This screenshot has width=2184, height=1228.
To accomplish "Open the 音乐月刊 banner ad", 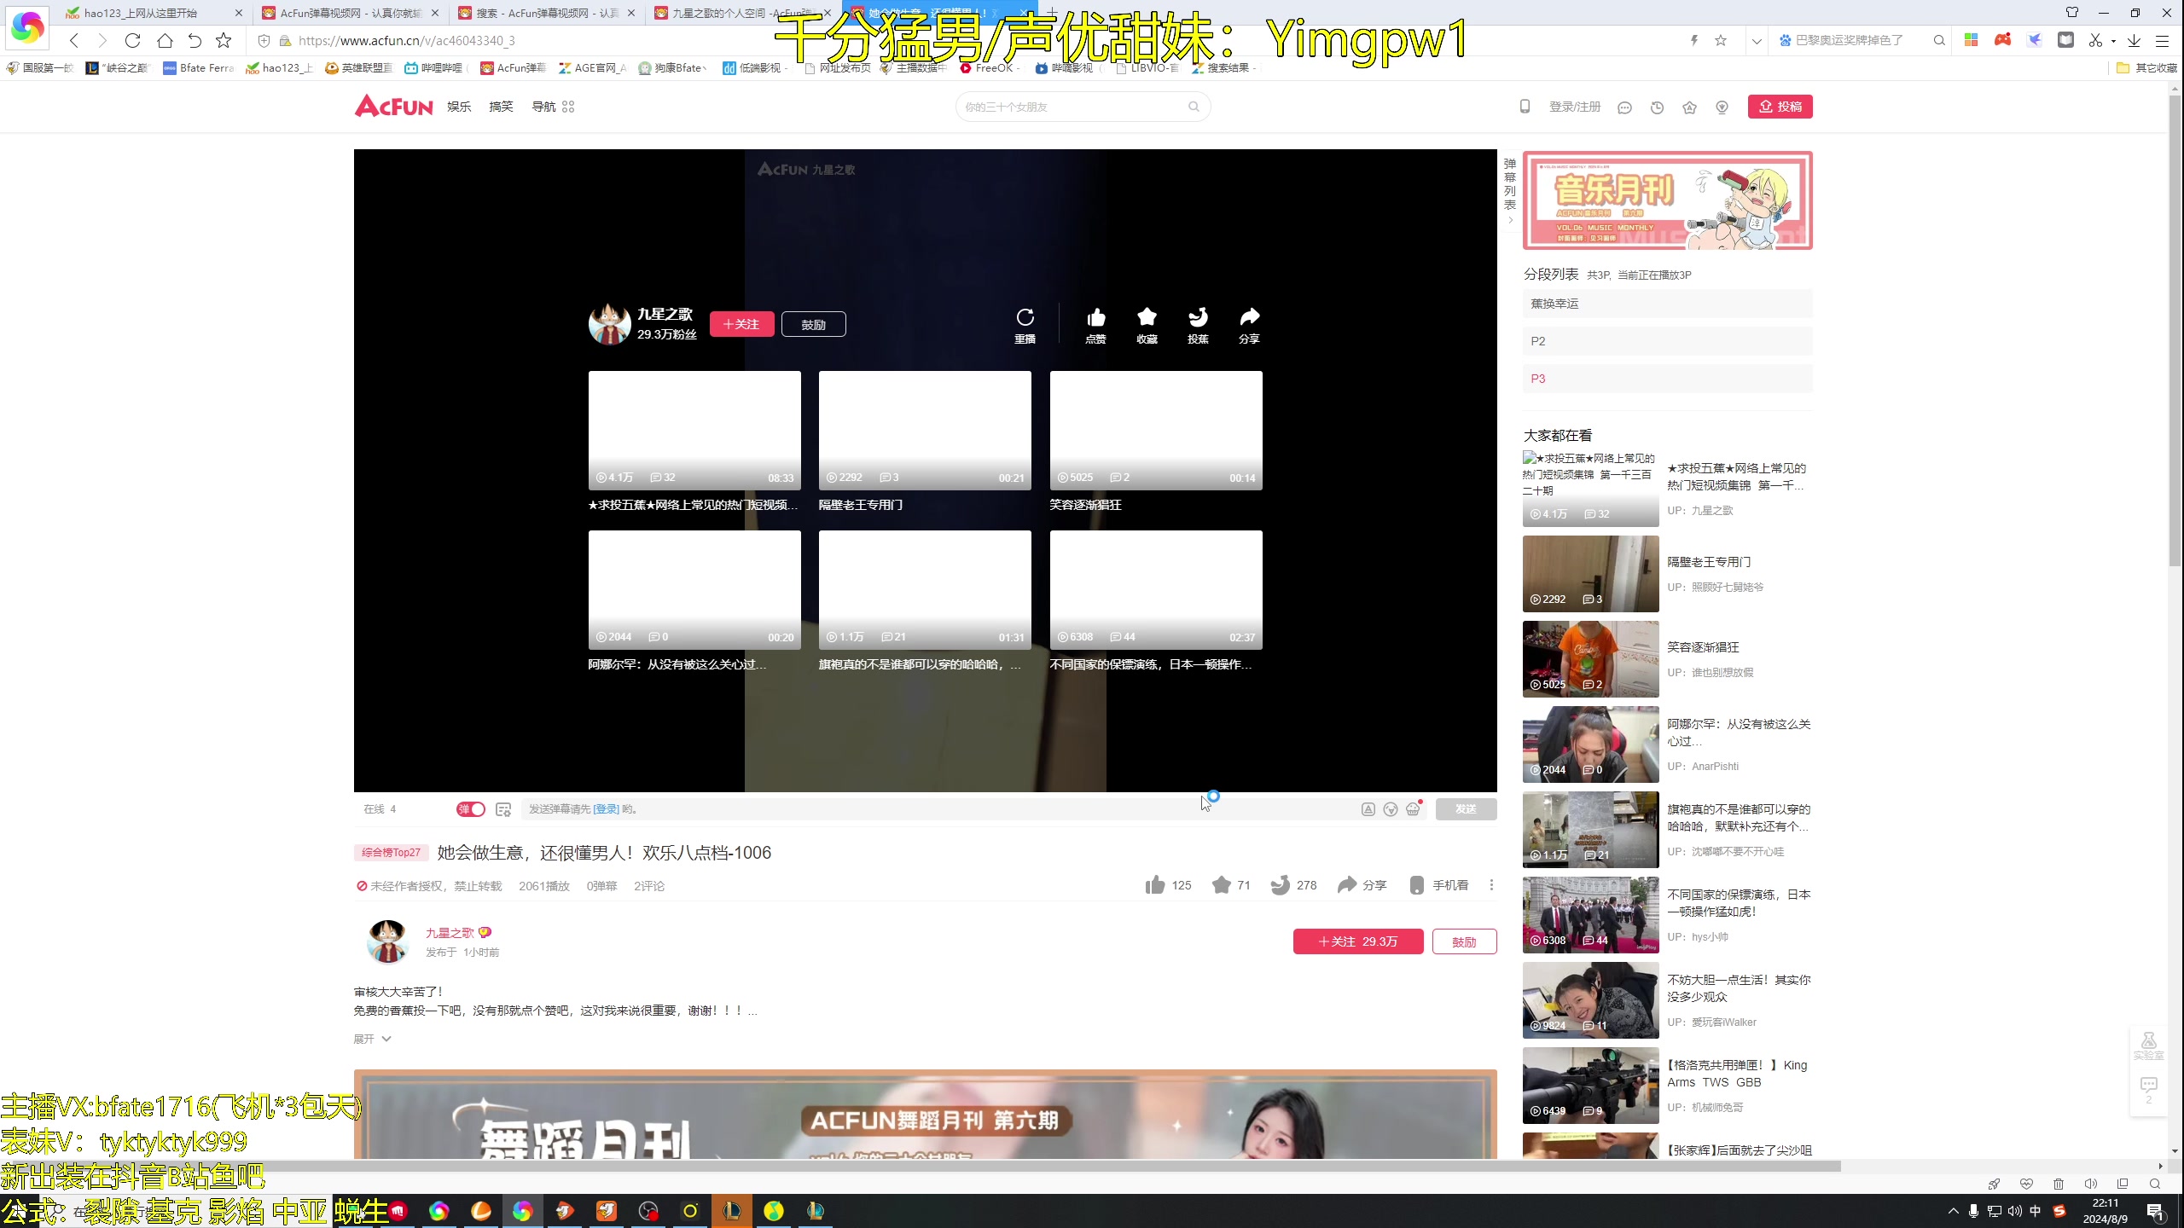I will tap(1667, 201).
